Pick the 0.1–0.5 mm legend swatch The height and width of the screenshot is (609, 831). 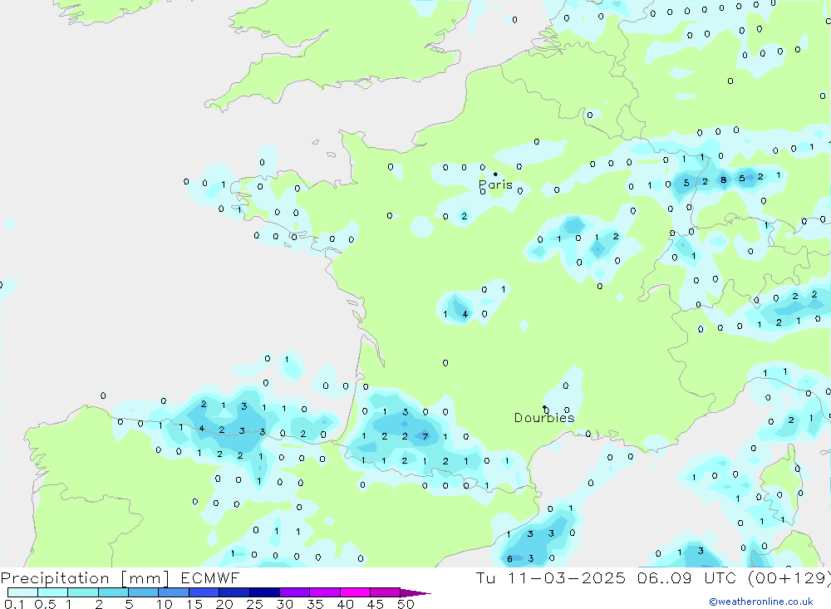pyautogui.click(x=22, y=592)
